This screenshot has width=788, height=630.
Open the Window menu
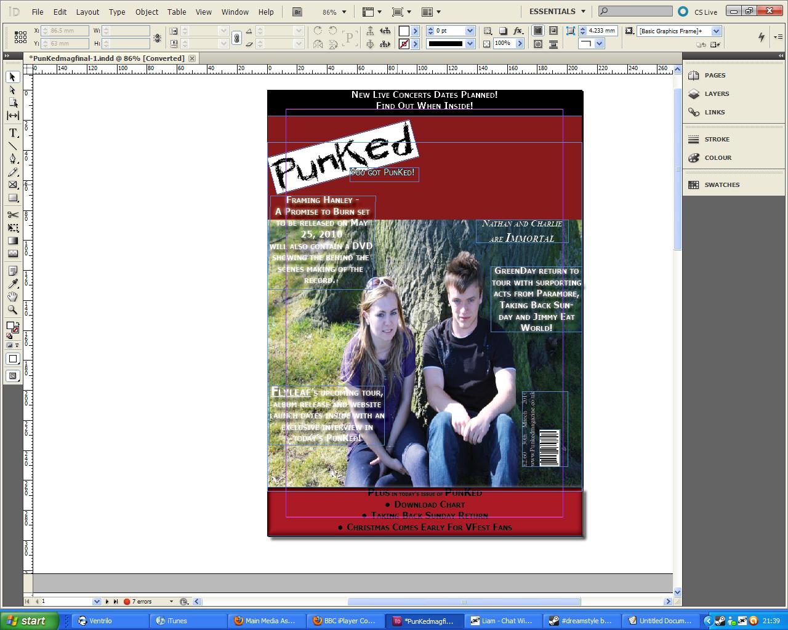tap(235, 12)
